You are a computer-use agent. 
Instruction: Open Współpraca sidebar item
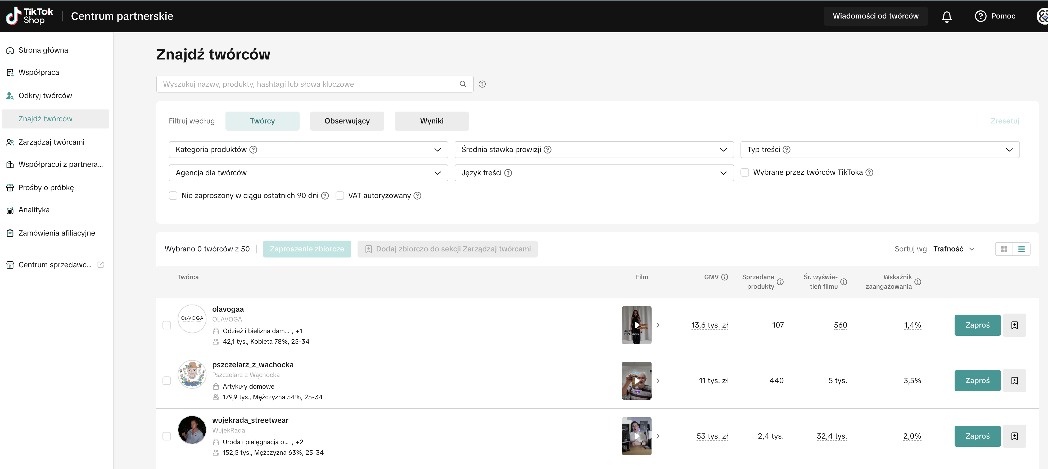pyautogui.click(x=39, y=72)
